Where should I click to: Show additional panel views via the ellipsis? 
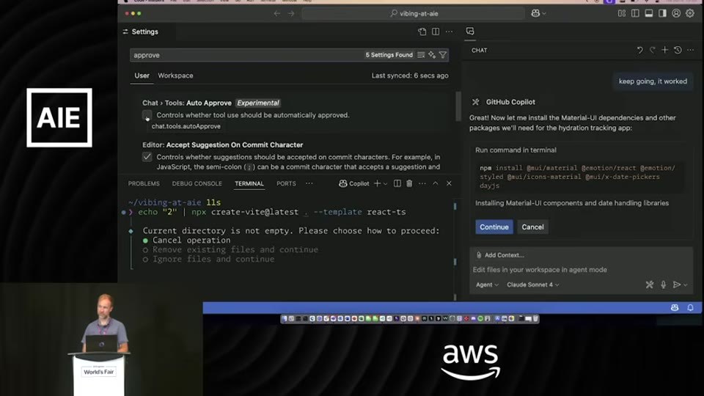tap(309, 183)
